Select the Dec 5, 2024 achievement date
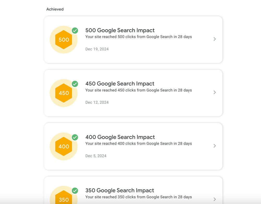Image resolution: width=261 pixels, height=204 pixels. point(96,156)
